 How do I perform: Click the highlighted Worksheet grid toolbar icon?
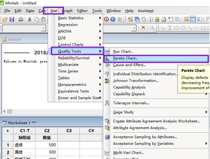[193, 19]
